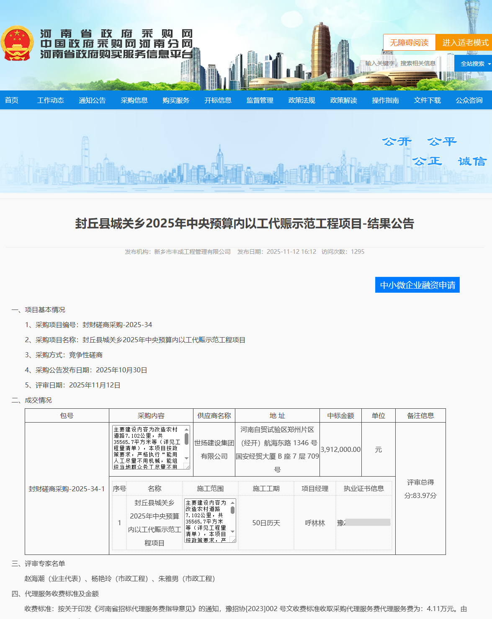Select 采购信息 procurement info menu
Image resolution: width=492 pixels, height=619 pixels.
[x=134, y=100]
